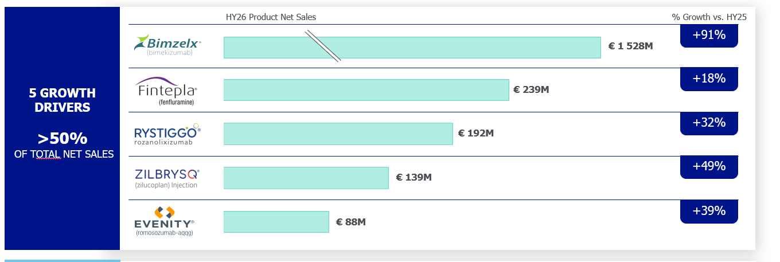780x262 pixels.
Task: Click the Zilbrysq sales bar
Action: pyautogui.click(x=306, y=178)
